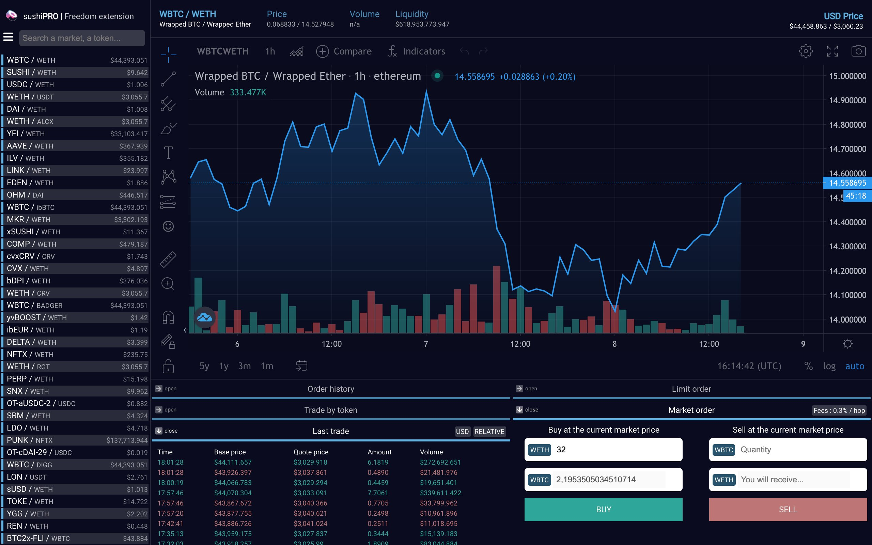The height and width of the screenshot is (545, 872).
Task: Set chart range to 1y
Action: [x=224, y=366]
